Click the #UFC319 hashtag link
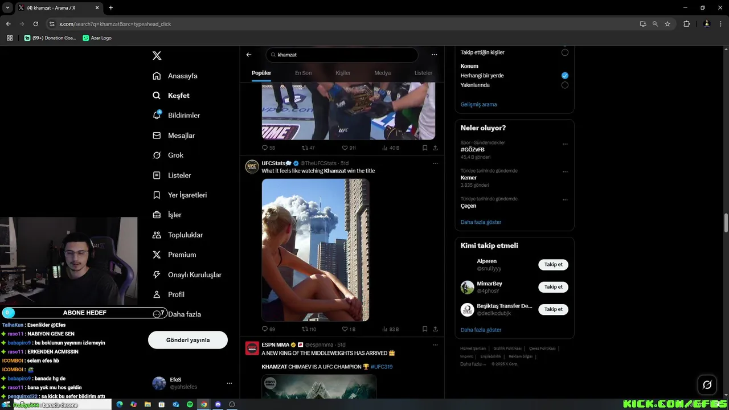This screenshot has height=410, width=729. 382,367
